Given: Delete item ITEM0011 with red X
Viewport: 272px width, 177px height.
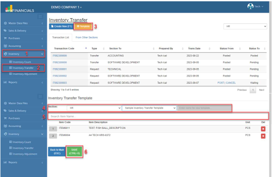Looking at the screenshot, I should (x=262, y=128).
